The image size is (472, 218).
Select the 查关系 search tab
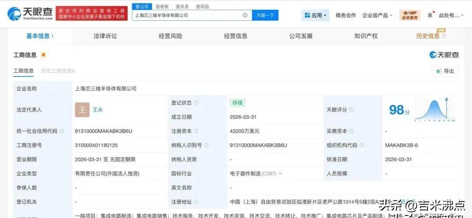[182, 6]
